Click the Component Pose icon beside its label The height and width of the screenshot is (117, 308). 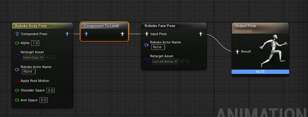pos(17,34)
